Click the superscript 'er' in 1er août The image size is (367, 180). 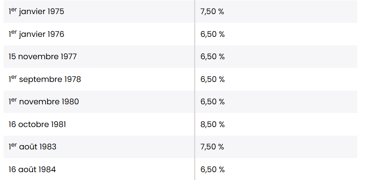click(14, 145)
